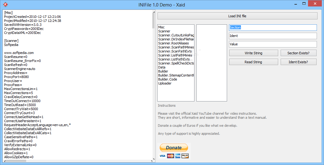Check with the Section Exists? button
324x165 pixels.
pyautogui.click(x=298, y=53)
